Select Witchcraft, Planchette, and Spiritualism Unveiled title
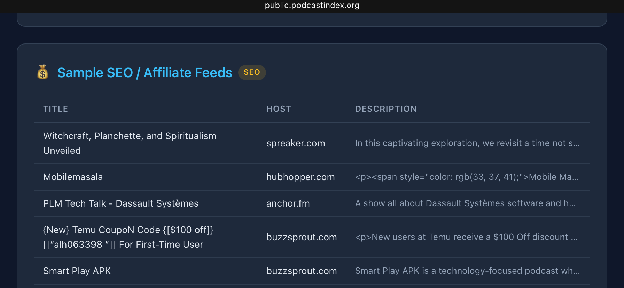This screenshot has height=288, width=624. click(130, 143)
